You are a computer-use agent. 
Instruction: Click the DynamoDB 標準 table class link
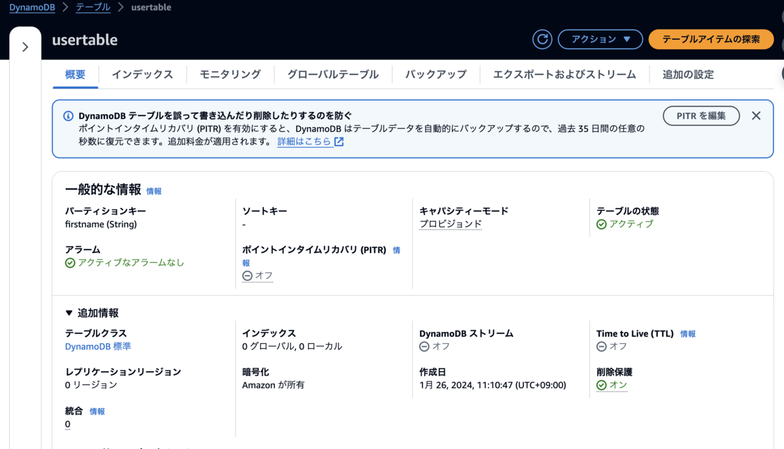coord(98,346)
